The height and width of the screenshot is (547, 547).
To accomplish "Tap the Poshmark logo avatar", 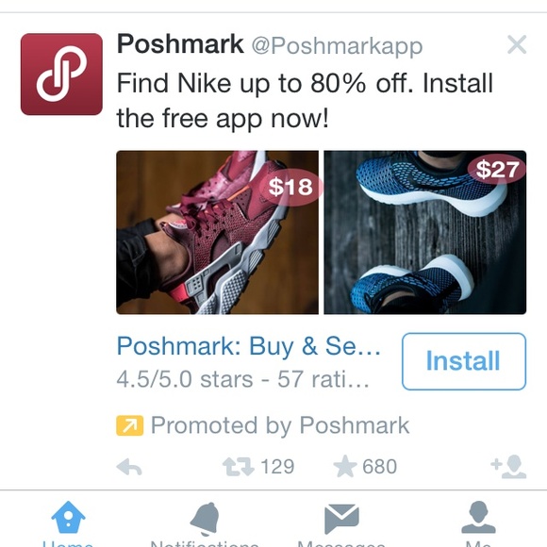I will click(61, 74).
